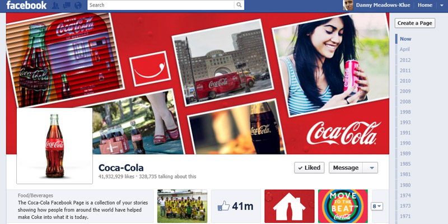Click the Message button

tap(346, 167)
